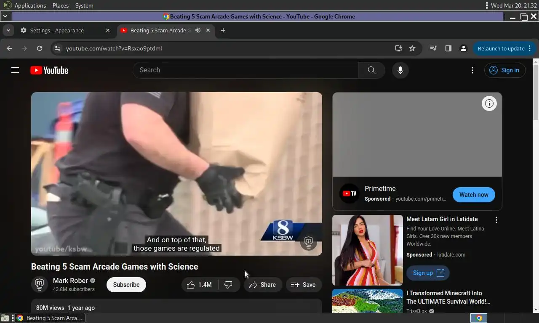
Task: Subscribe to Mark Rober
Action: [x=126, y=285]
